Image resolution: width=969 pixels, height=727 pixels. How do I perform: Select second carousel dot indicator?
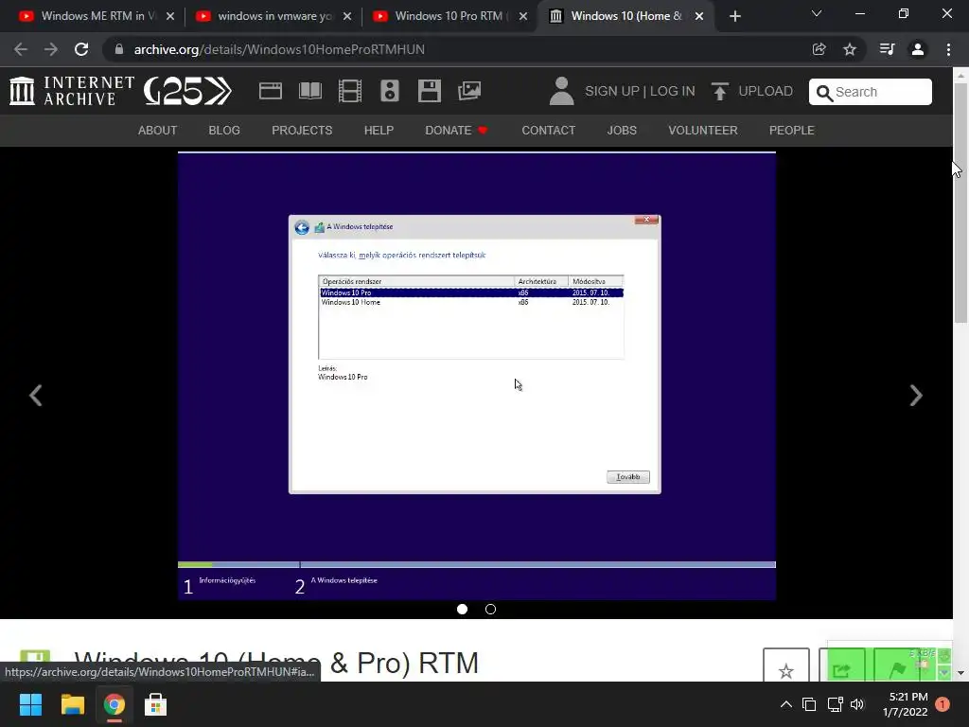(x=491, y=609)
